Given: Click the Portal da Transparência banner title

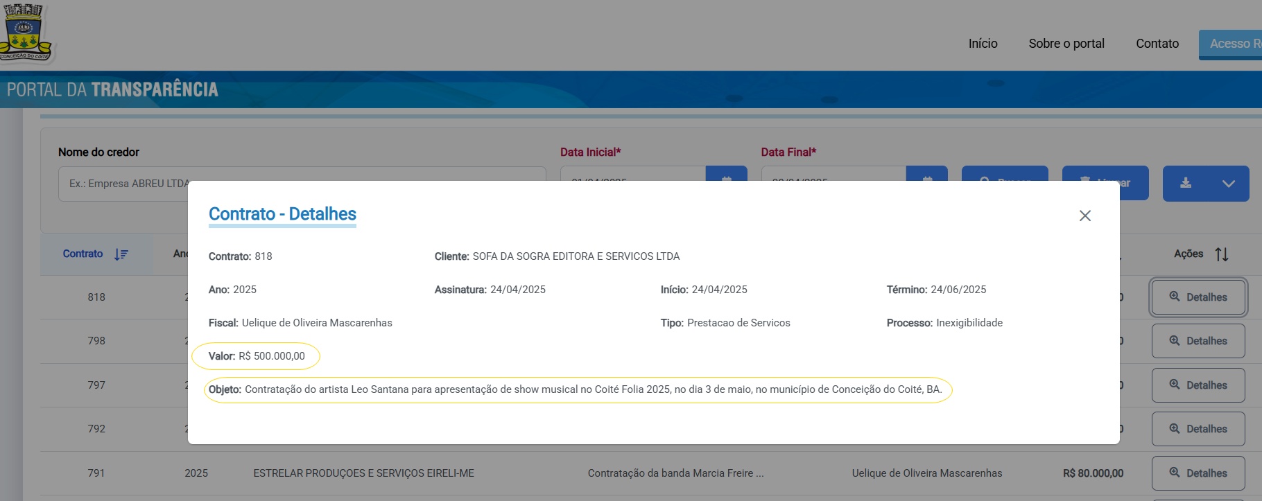Looking at the screenshot, I should coord(112,90).
